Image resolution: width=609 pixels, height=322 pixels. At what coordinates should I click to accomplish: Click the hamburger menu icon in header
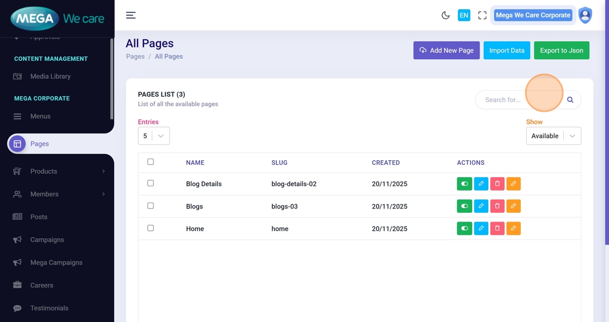tap(130, 15)
